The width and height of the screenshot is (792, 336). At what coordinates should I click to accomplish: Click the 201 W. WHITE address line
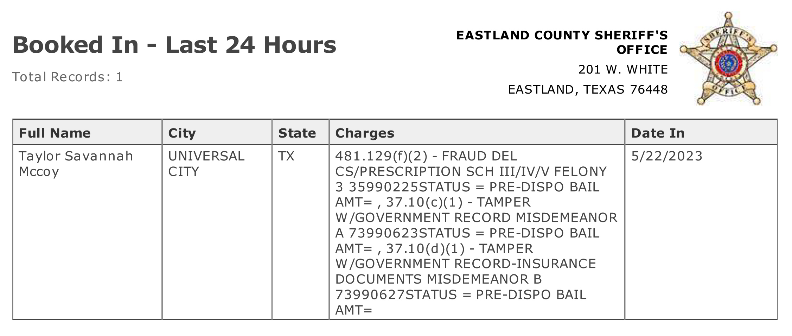623,69
